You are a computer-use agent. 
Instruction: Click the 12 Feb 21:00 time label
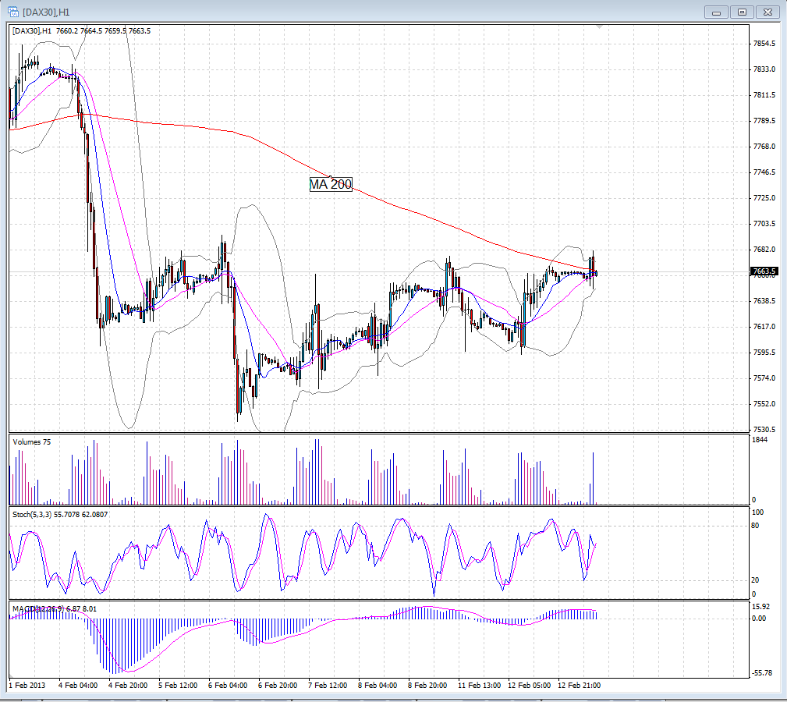pos(580,685)
